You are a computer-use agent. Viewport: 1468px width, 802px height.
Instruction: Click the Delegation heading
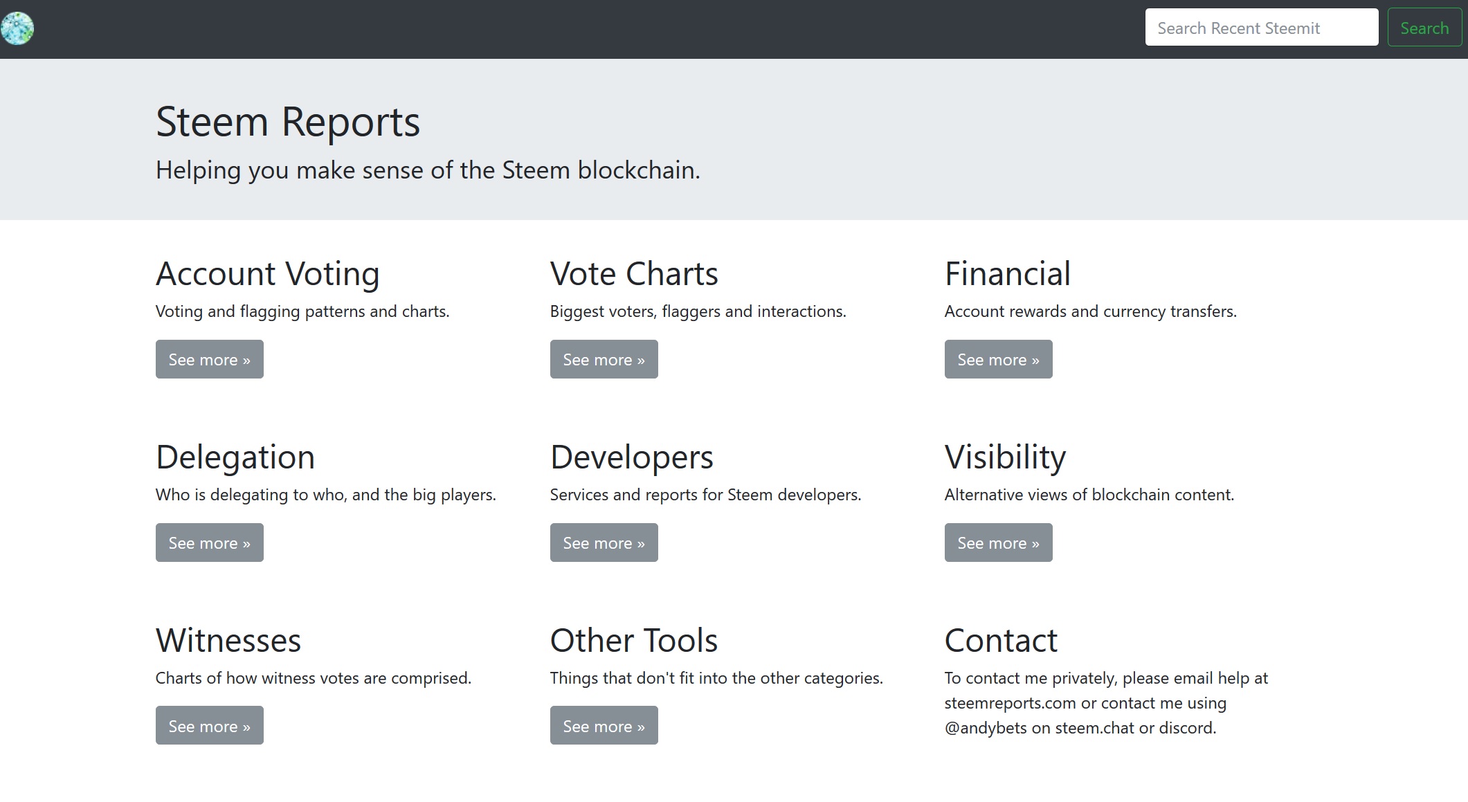tap(235, 457)
